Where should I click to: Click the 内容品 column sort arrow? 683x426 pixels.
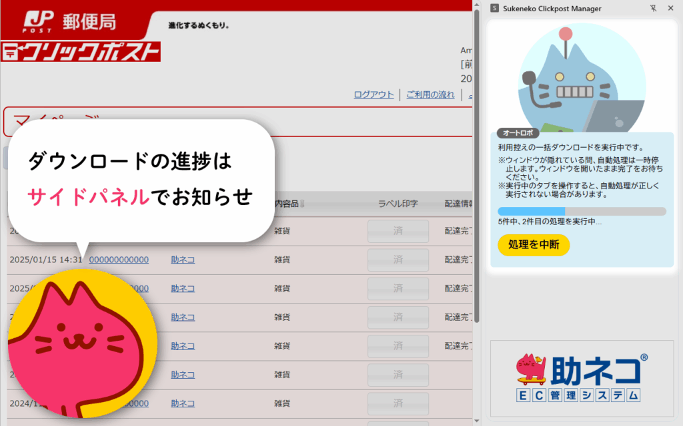[302, 204]
